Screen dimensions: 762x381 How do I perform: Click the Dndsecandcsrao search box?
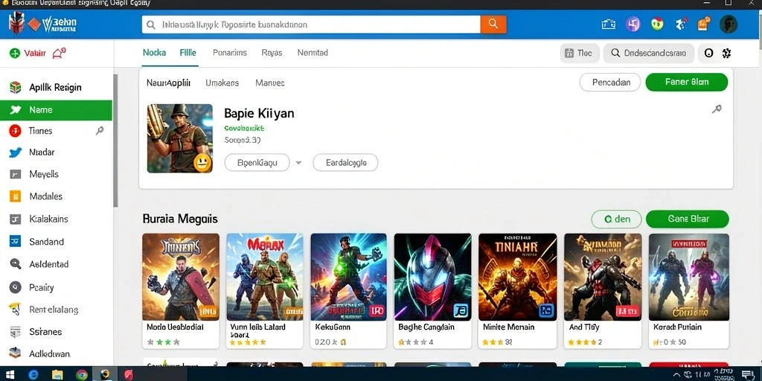(649, 54)
